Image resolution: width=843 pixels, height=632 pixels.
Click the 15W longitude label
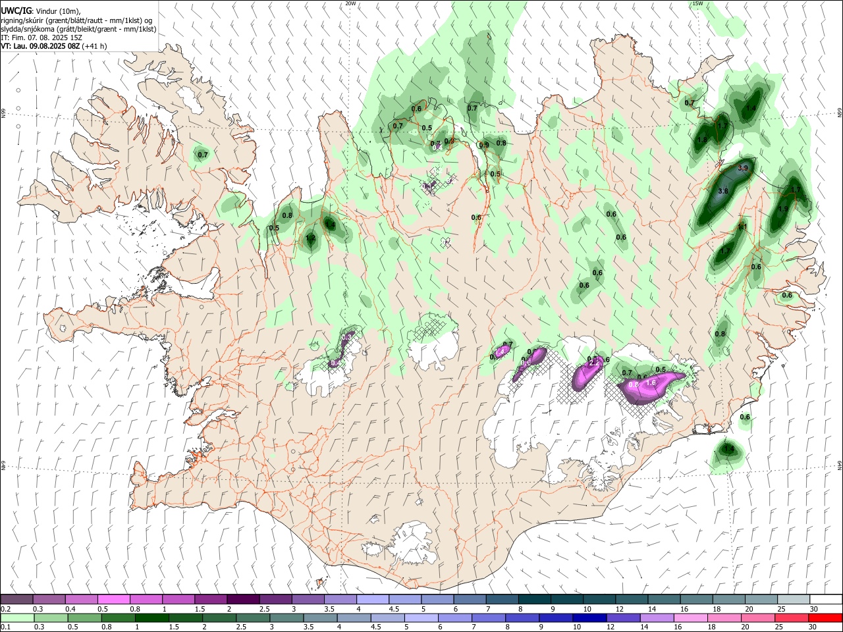click(697, 3)
